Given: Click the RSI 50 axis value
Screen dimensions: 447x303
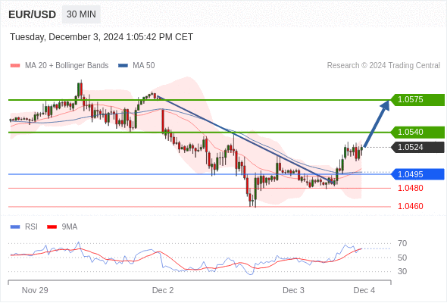Looking at the screenshot, I should pos(402,258).
